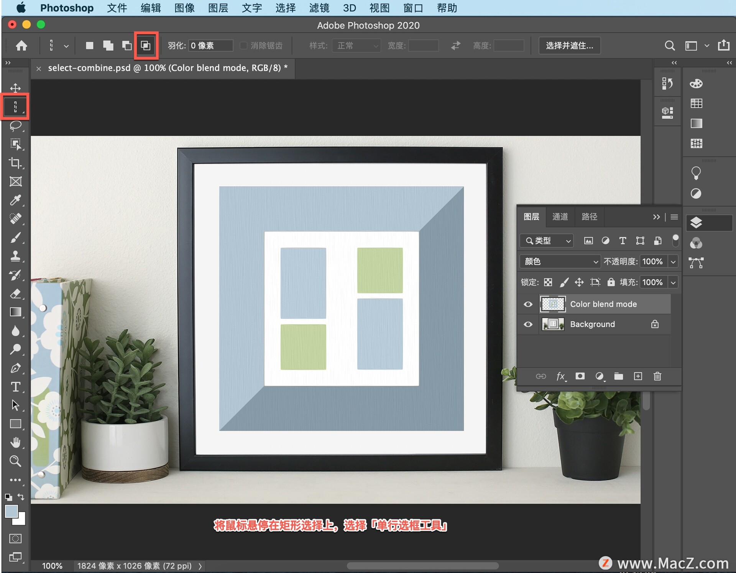
Task: Reset default foreground and background colors
Action: pos(8,497)
